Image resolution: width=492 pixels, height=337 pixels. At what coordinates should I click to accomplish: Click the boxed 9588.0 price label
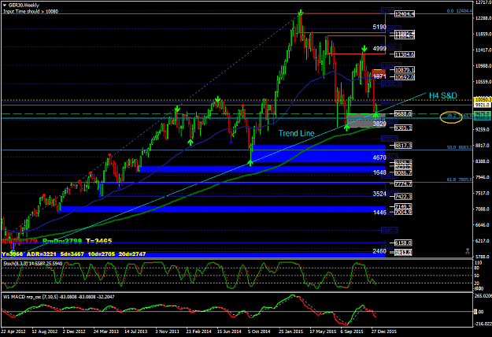[x=403, y=114]
